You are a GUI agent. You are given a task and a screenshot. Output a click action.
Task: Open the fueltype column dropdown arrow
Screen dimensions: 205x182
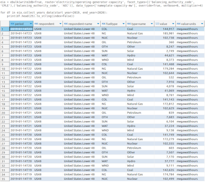click(x=123, y=24)
